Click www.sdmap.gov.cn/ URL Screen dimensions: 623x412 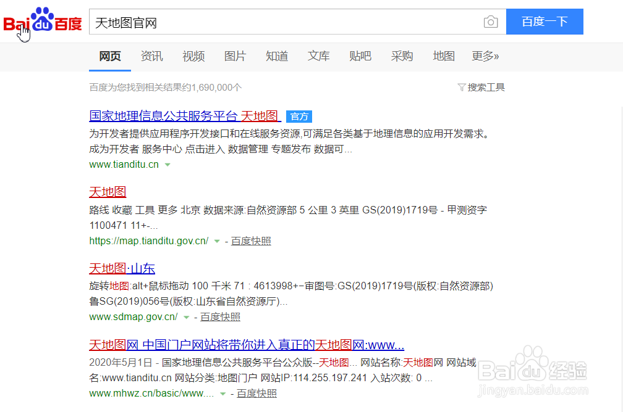pos(133,317)
